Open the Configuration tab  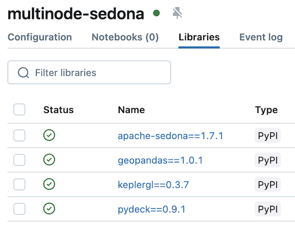pos(40,37)
